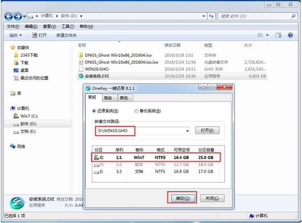Click the 网络 network icon in sidebar
The width and height of the screenshot is (302, 223).
pyautogui.click(x=13, y=146)
